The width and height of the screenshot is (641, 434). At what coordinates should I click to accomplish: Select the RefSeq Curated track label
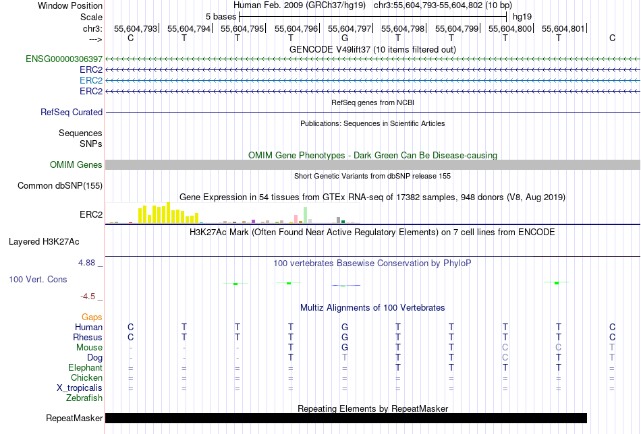(72, 112)
